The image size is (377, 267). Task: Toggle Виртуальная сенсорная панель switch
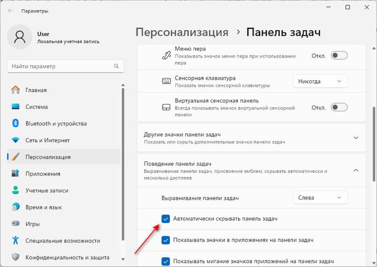pos(339,107)
